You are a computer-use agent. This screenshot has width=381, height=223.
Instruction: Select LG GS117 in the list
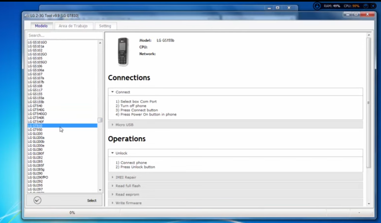click(x=62, y=90)
